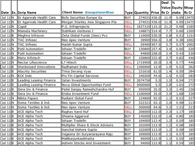The width and height of the screenshot is (195, 146).
Task: Click the 'Nikita Papers' scrip cell
Action: click(x=39, y=98)
